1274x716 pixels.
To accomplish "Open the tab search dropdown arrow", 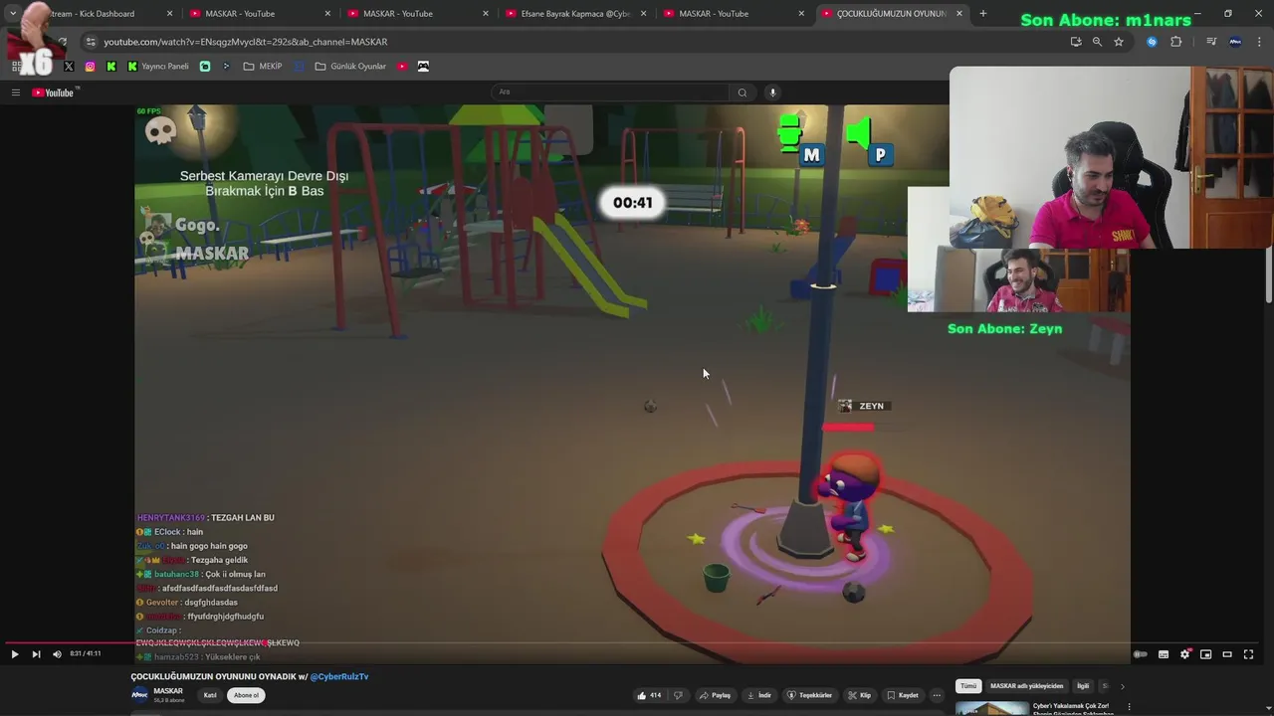I will [x=13, y=14].
